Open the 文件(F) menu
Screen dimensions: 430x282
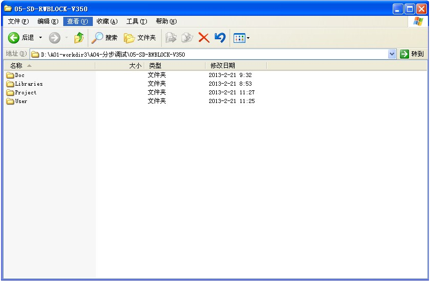[18, 21]
